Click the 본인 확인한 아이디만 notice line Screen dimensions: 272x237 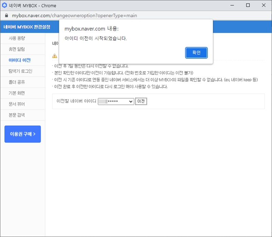pyautogui.click(x=124, y=73)
